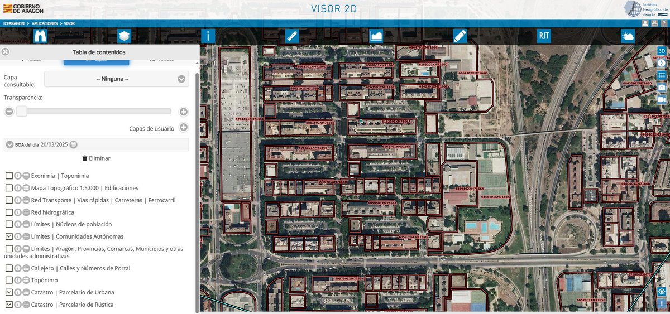Enable Topónimo layer checkbox

9,280
